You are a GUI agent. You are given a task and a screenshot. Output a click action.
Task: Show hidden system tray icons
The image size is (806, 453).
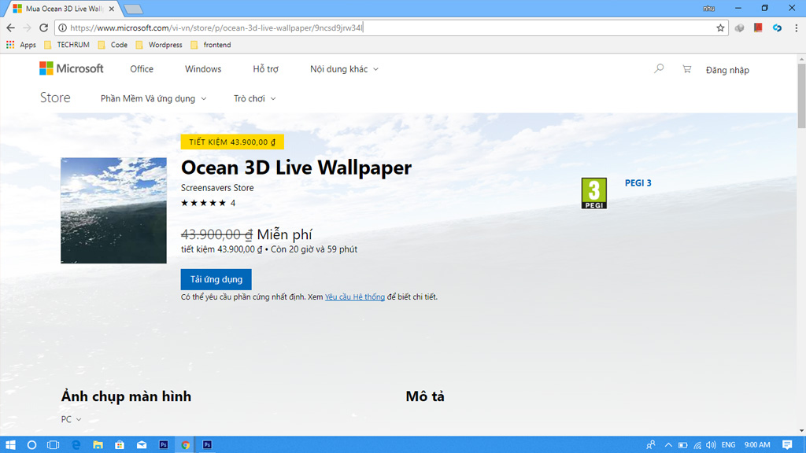pos(668,445)
